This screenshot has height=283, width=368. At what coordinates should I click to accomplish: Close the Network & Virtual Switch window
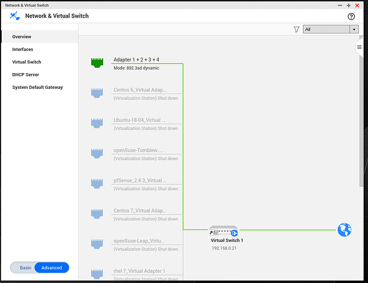pos(357,6)
